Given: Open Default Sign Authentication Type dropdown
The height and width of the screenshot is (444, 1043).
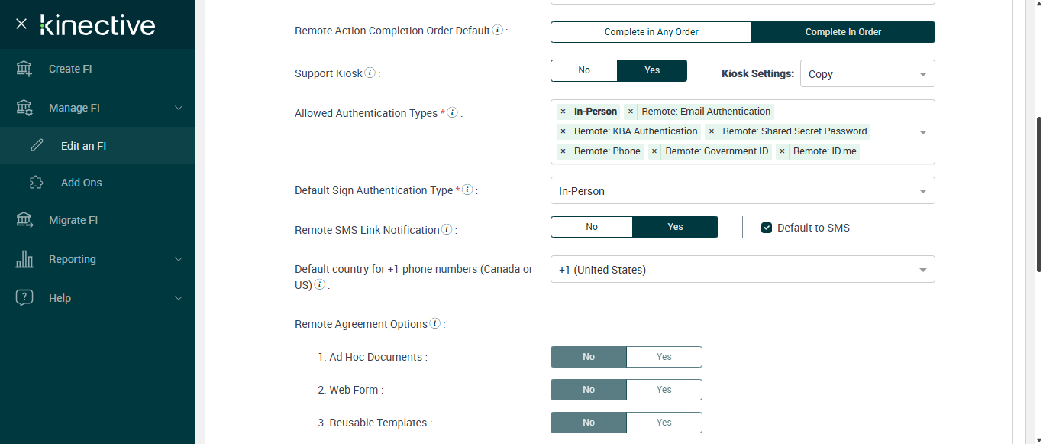Looking at the screenshot, I should point(742,191).
